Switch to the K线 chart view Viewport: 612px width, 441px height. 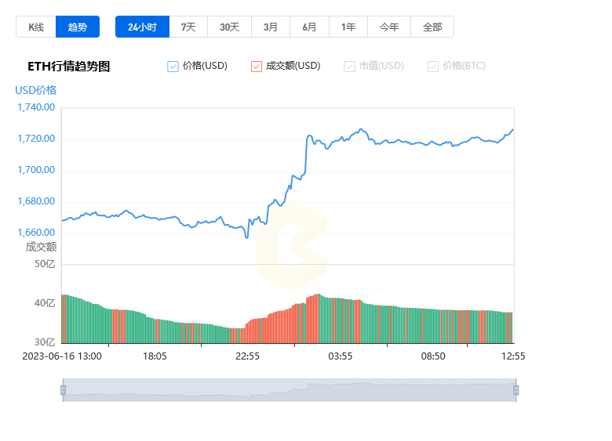[36, 27]
